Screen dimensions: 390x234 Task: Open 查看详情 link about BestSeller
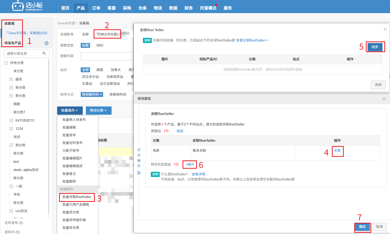coord(198,174)
